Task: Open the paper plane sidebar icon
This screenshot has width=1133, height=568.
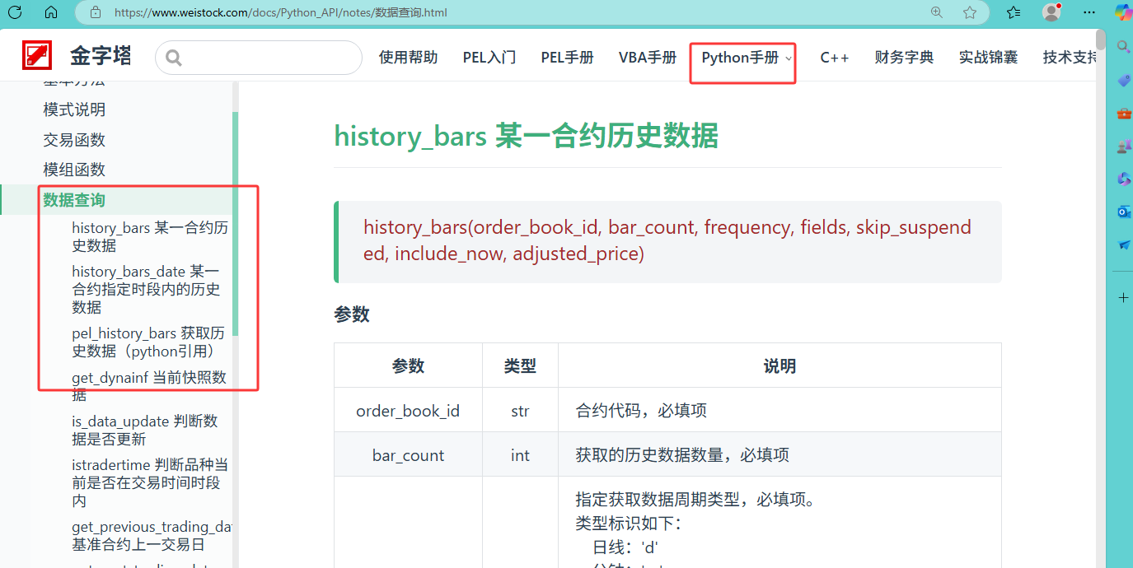Action: tap(1123, 244)
